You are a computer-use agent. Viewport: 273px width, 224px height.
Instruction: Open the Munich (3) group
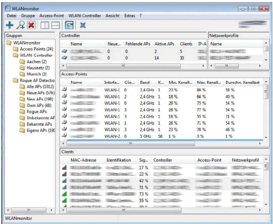click(x=33, y=74)
